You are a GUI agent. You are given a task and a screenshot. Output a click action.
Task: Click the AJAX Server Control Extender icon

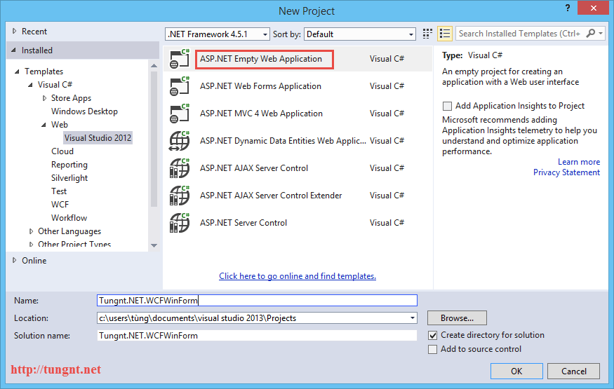tap(180, 196)
